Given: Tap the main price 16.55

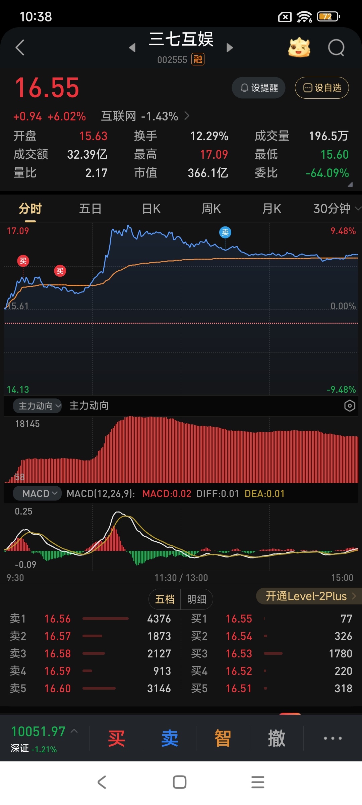Looking at the screenshot, I should click(47, 88).
